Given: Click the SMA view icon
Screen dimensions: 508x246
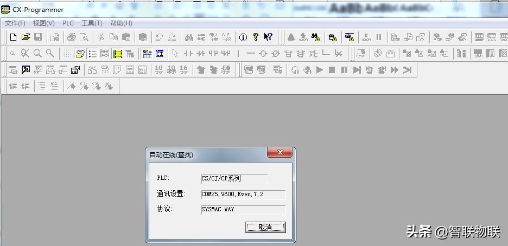Looking at the screenshot, I should click(x=147, y=53).
